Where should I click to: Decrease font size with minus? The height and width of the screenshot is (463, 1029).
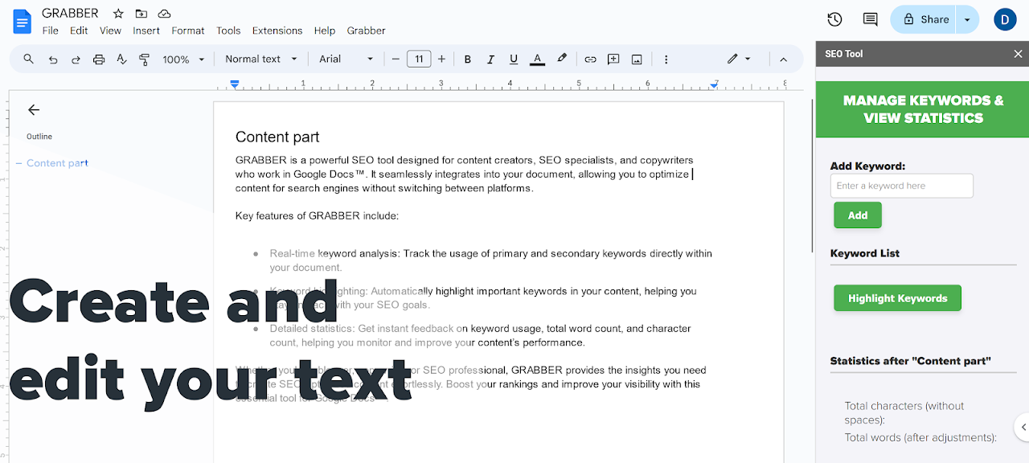click(x=396, y=59)
